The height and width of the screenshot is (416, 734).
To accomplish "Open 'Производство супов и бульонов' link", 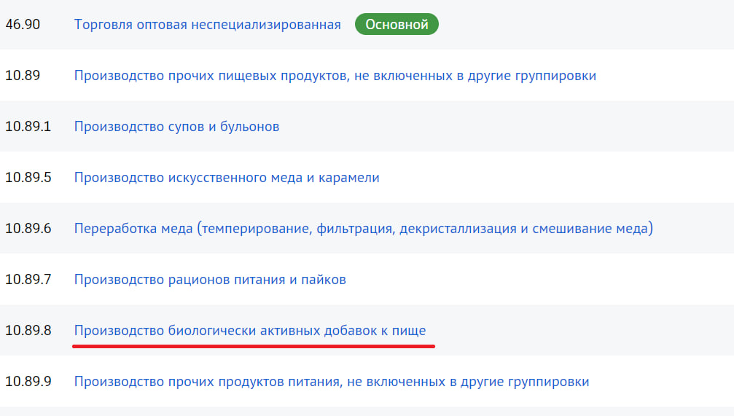I will (176, 127).
